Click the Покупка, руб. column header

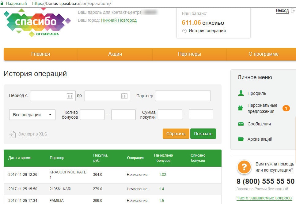101,158
